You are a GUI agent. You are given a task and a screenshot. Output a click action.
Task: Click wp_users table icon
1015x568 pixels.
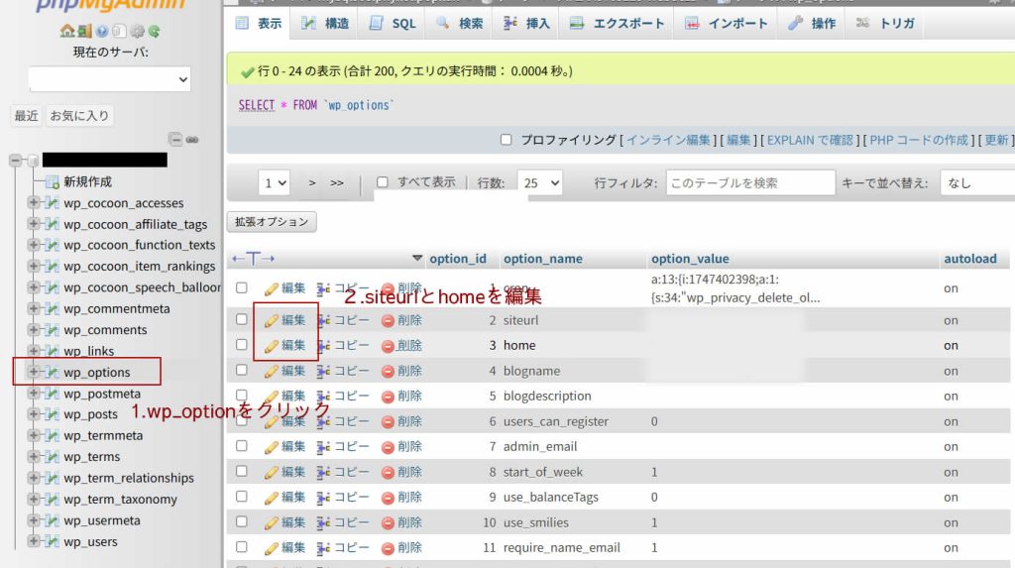pos(52,541)
